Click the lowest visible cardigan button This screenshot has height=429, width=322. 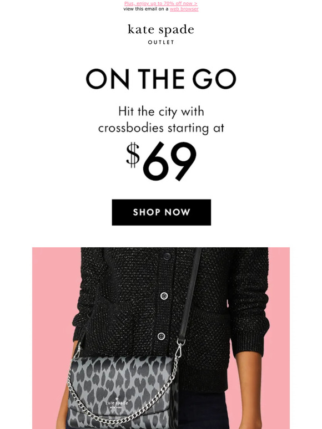(x=162, y=336)
